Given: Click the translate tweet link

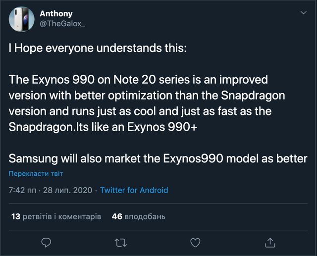Looking at the screenshot, I should (36, 174).
